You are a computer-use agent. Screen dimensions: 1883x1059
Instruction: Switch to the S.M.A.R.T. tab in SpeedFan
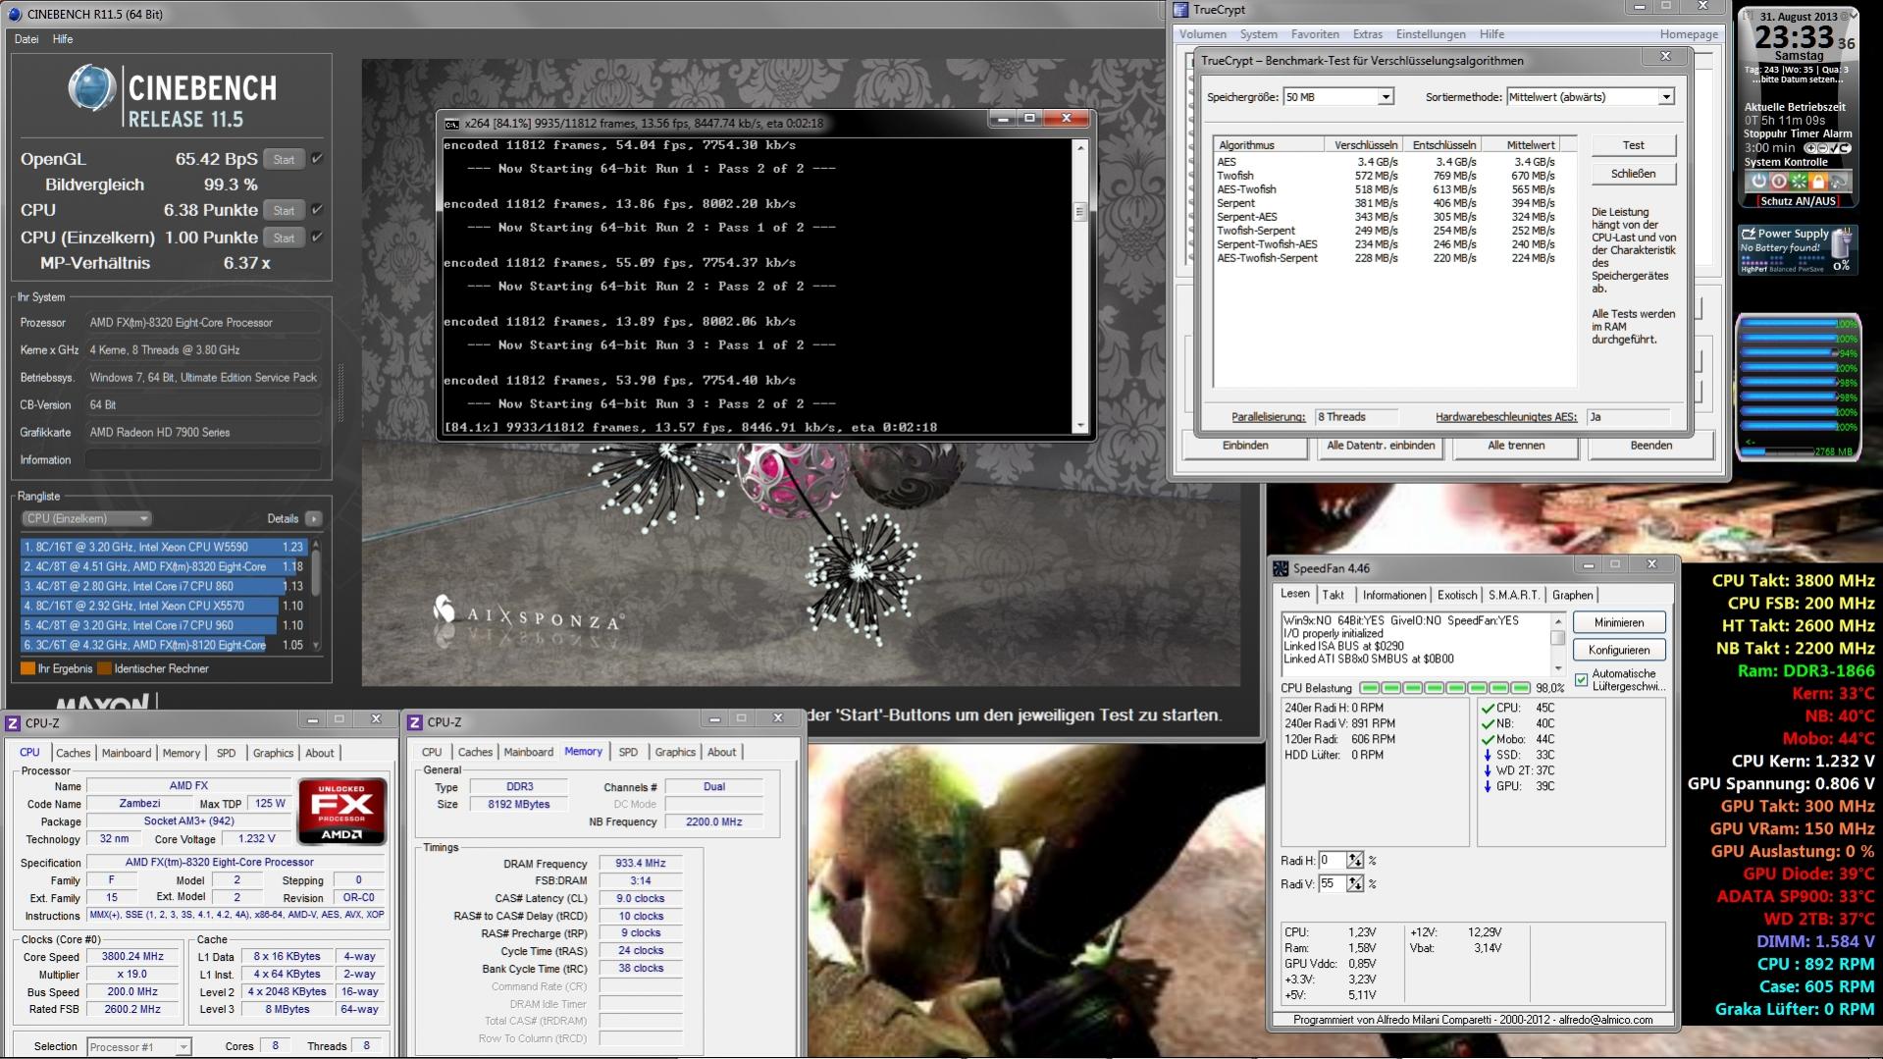coord(1513,595)
